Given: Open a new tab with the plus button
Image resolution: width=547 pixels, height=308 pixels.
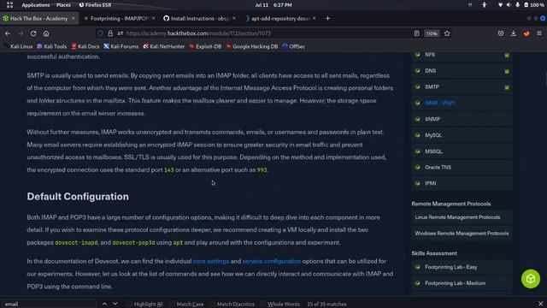Looking at the screenshot, I should (x=327, y=19).
